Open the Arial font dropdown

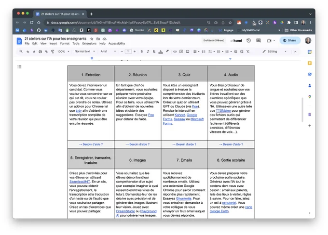click(108, 52)
